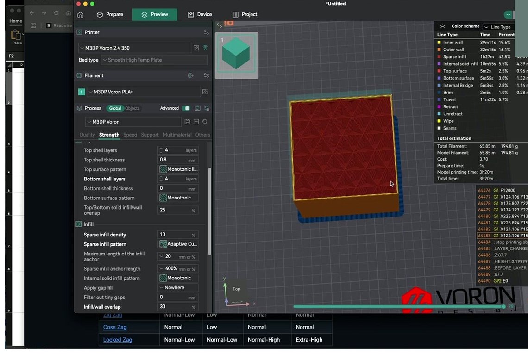Viewport: 528px width, 354px height.
Task: Collapse the sidebar using the arrows icon
Action: [x=219, y=25]
